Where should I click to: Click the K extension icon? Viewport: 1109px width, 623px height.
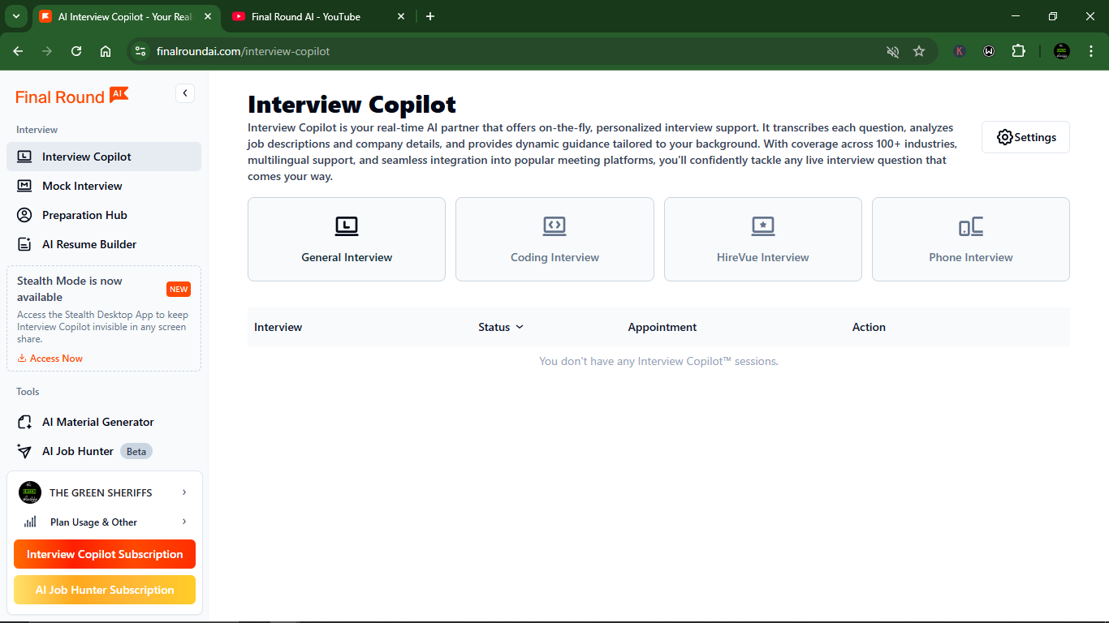tap(960, 51)
